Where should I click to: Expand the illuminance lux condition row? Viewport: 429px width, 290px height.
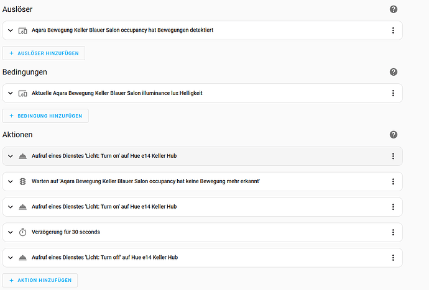(x=11, y=93)
